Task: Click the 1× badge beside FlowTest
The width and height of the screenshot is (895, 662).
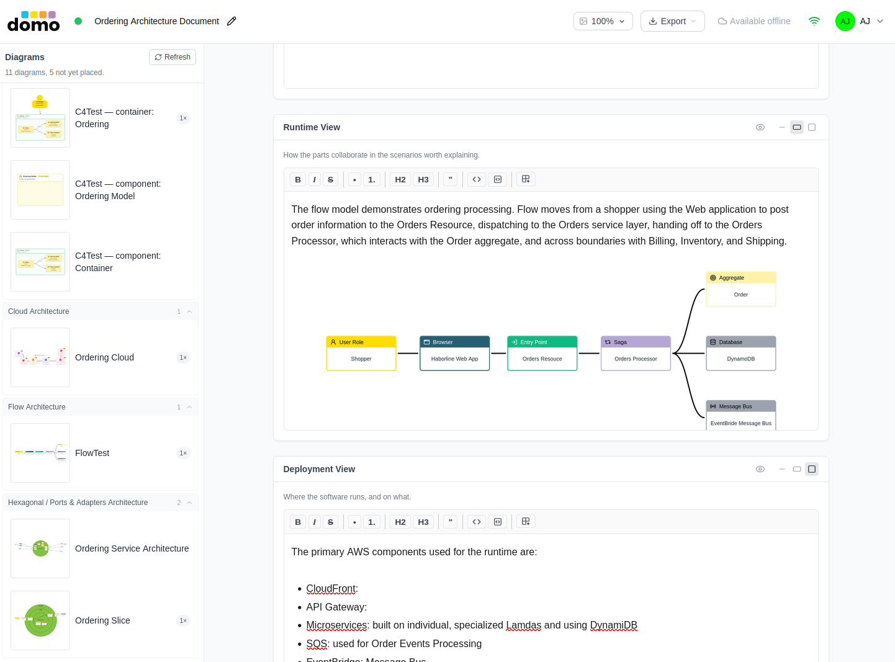Action: tap(183, 453)
